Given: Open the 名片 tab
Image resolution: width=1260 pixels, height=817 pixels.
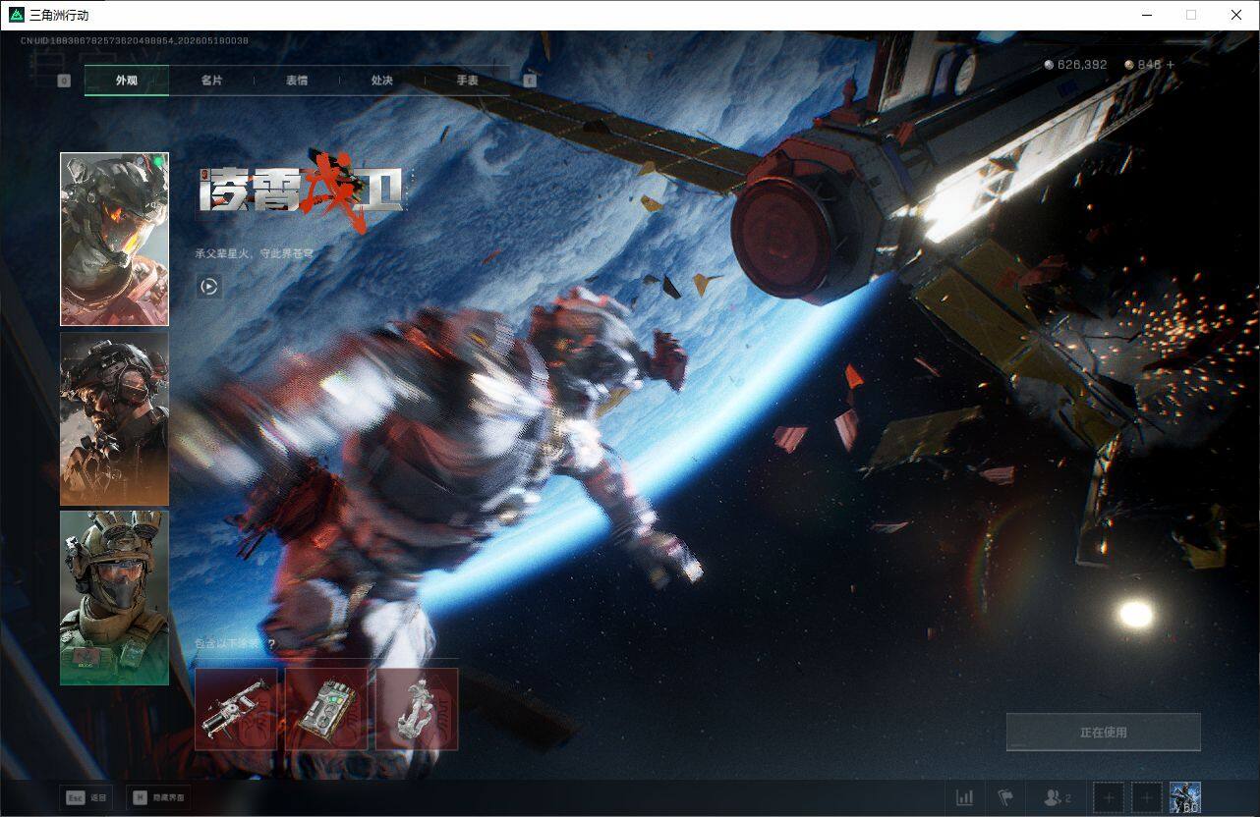Looking at the screenshot, I should 211,81.
